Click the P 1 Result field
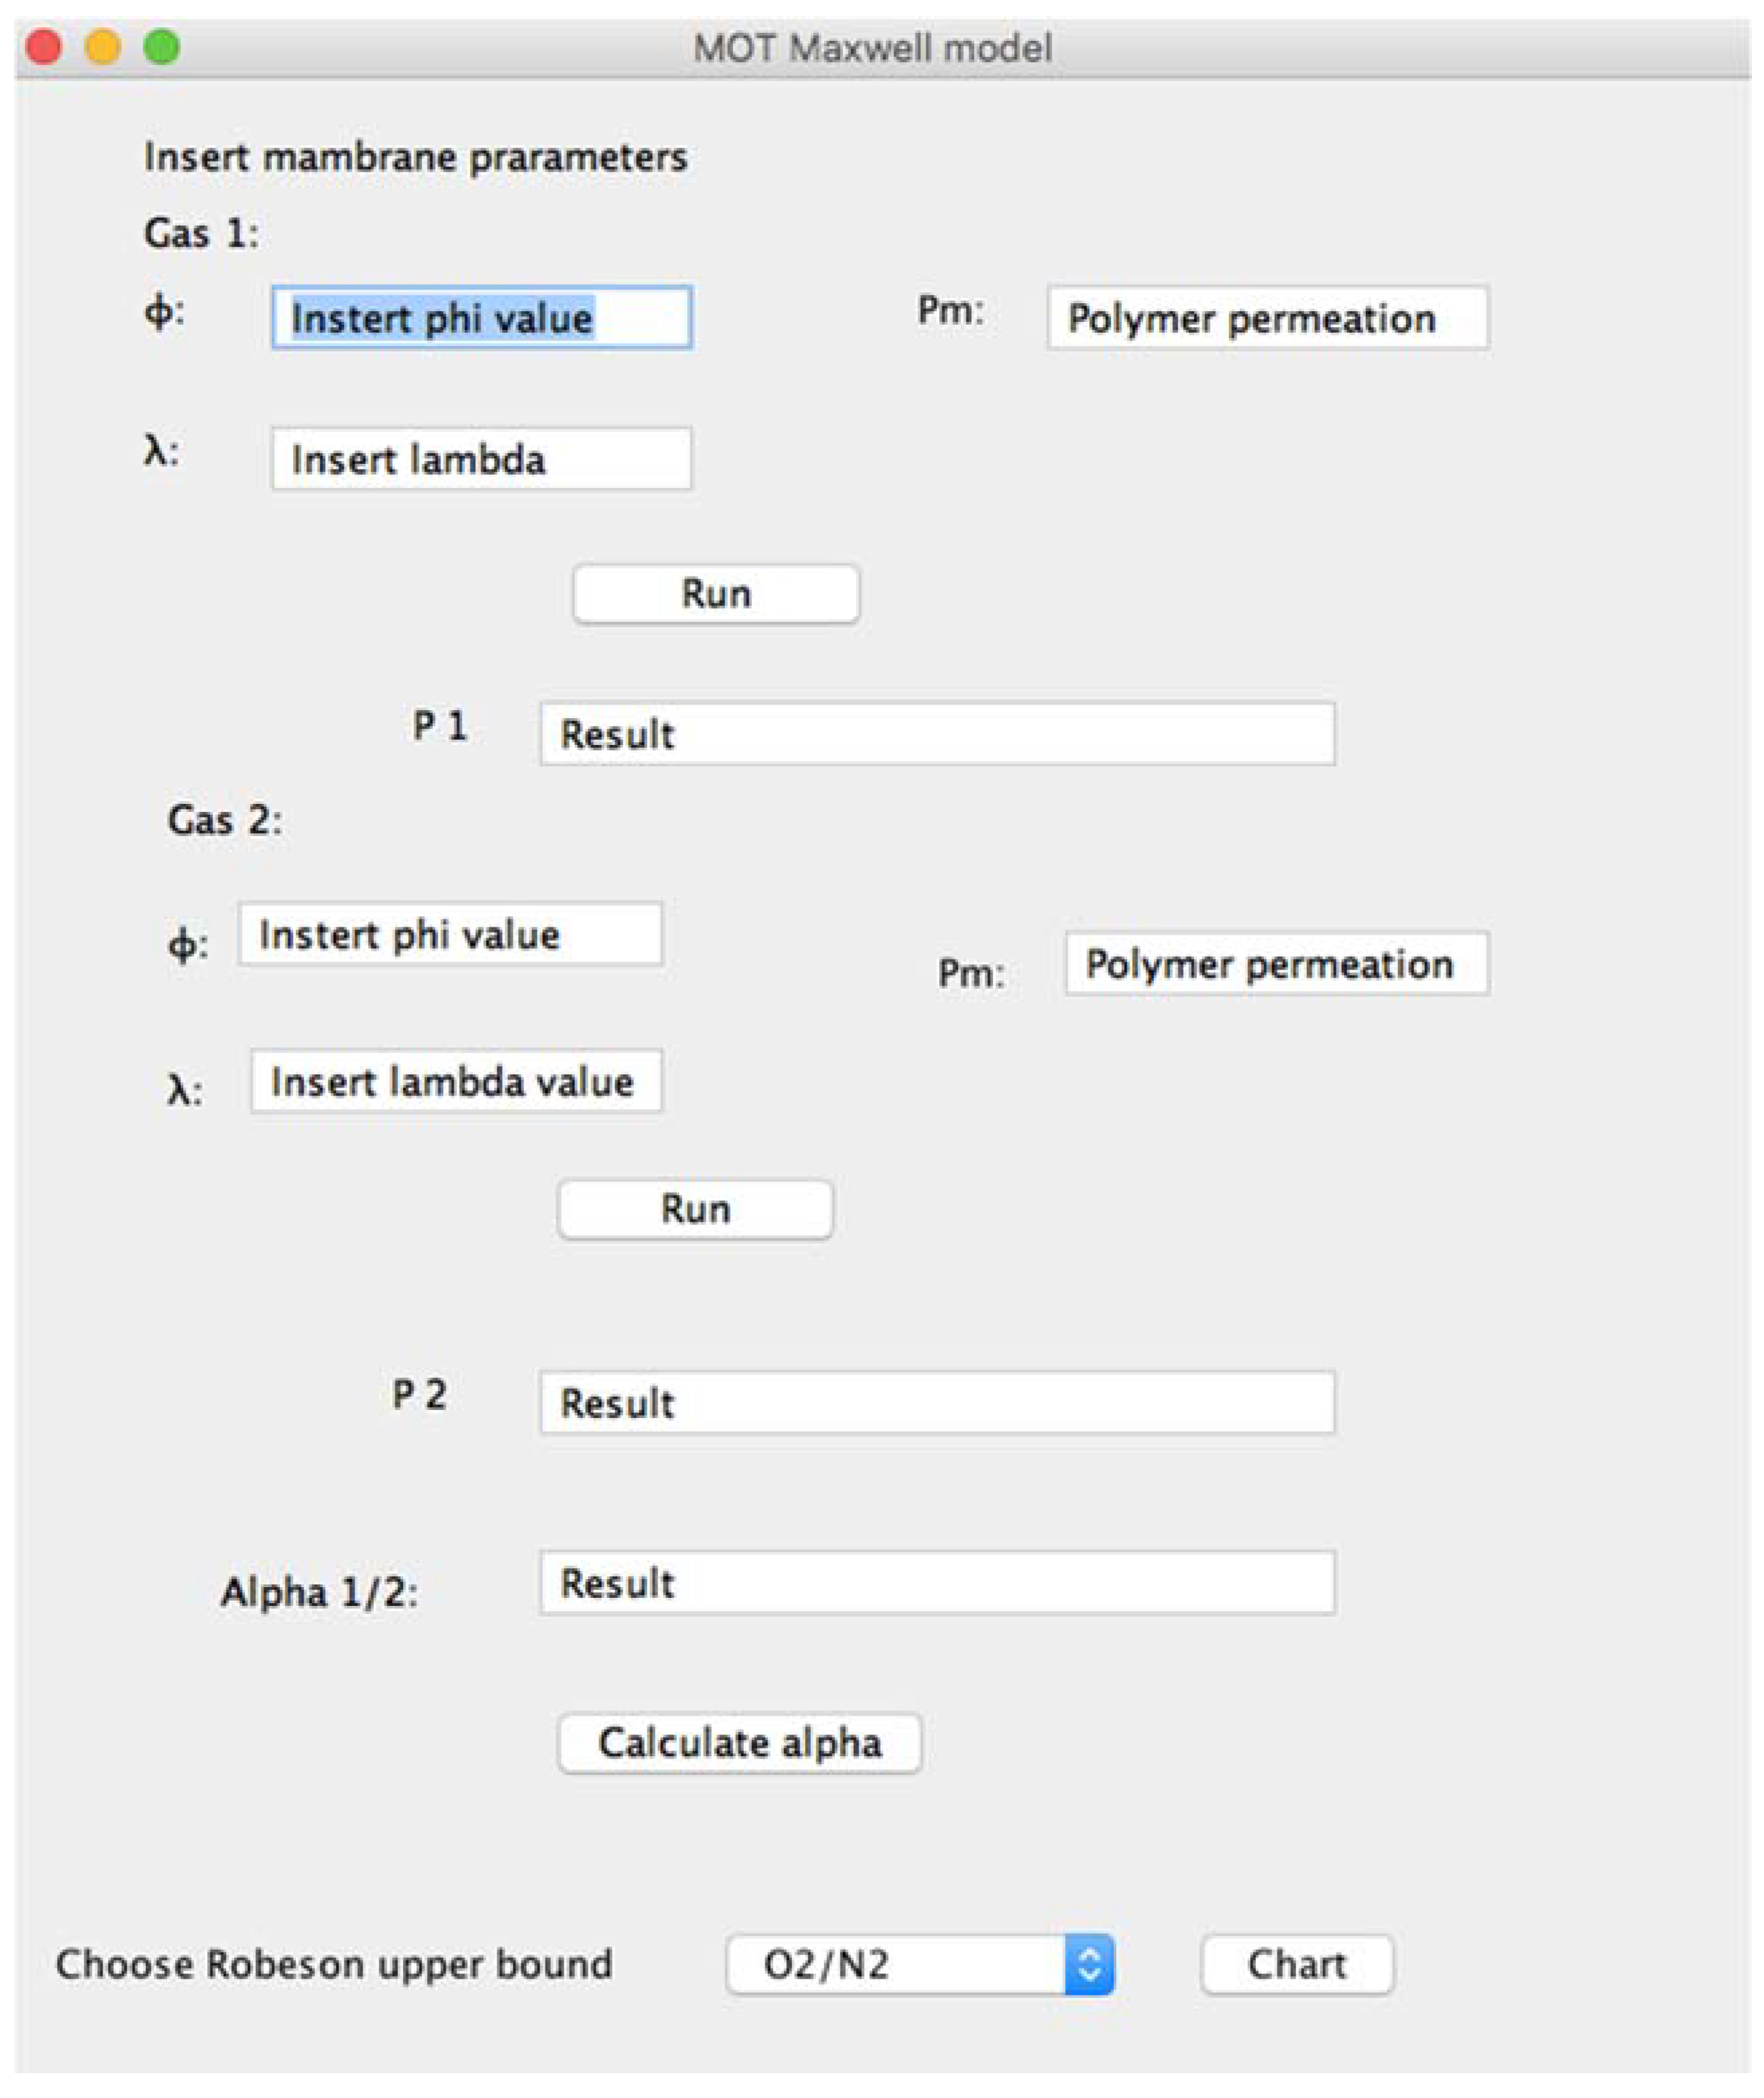Image resolution: width=1764 pixels, height=2098 pixels. [937, 734]
